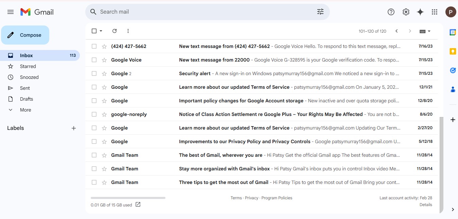
Task: Open Stay more organized with Gmail's inbox
Action: click(x=262, y=169)
